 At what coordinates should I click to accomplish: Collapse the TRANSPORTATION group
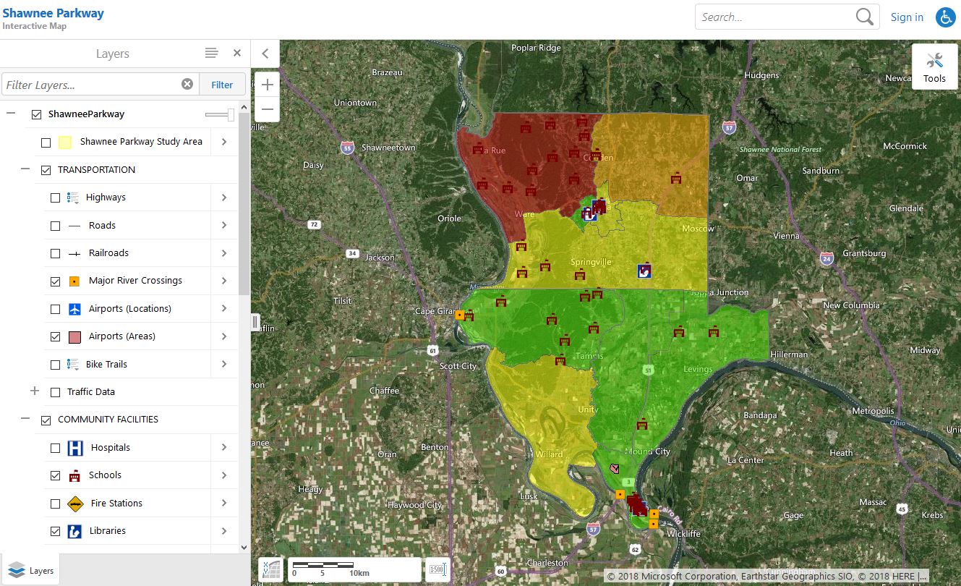[25, 169]
